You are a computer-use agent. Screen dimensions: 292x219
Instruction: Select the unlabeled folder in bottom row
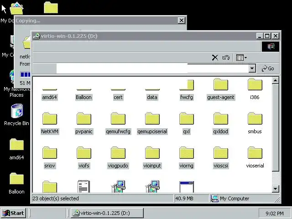[x=50, y=187]
